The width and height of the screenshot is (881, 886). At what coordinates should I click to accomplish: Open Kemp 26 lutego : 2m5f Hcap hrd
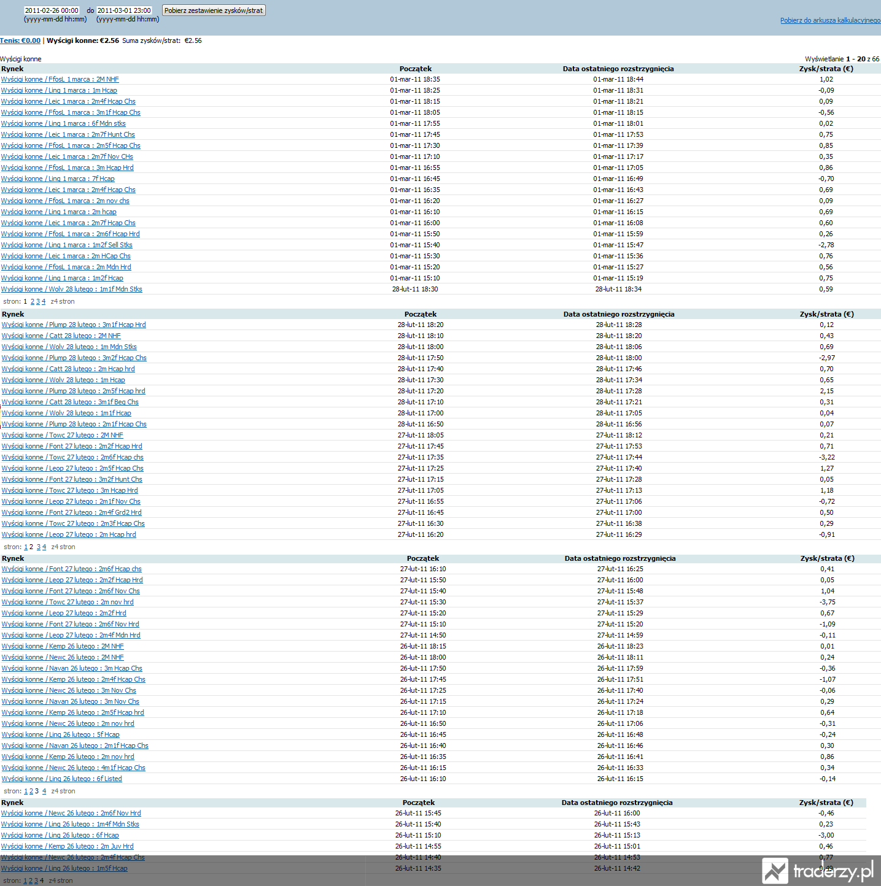click(x=73, y=712)
